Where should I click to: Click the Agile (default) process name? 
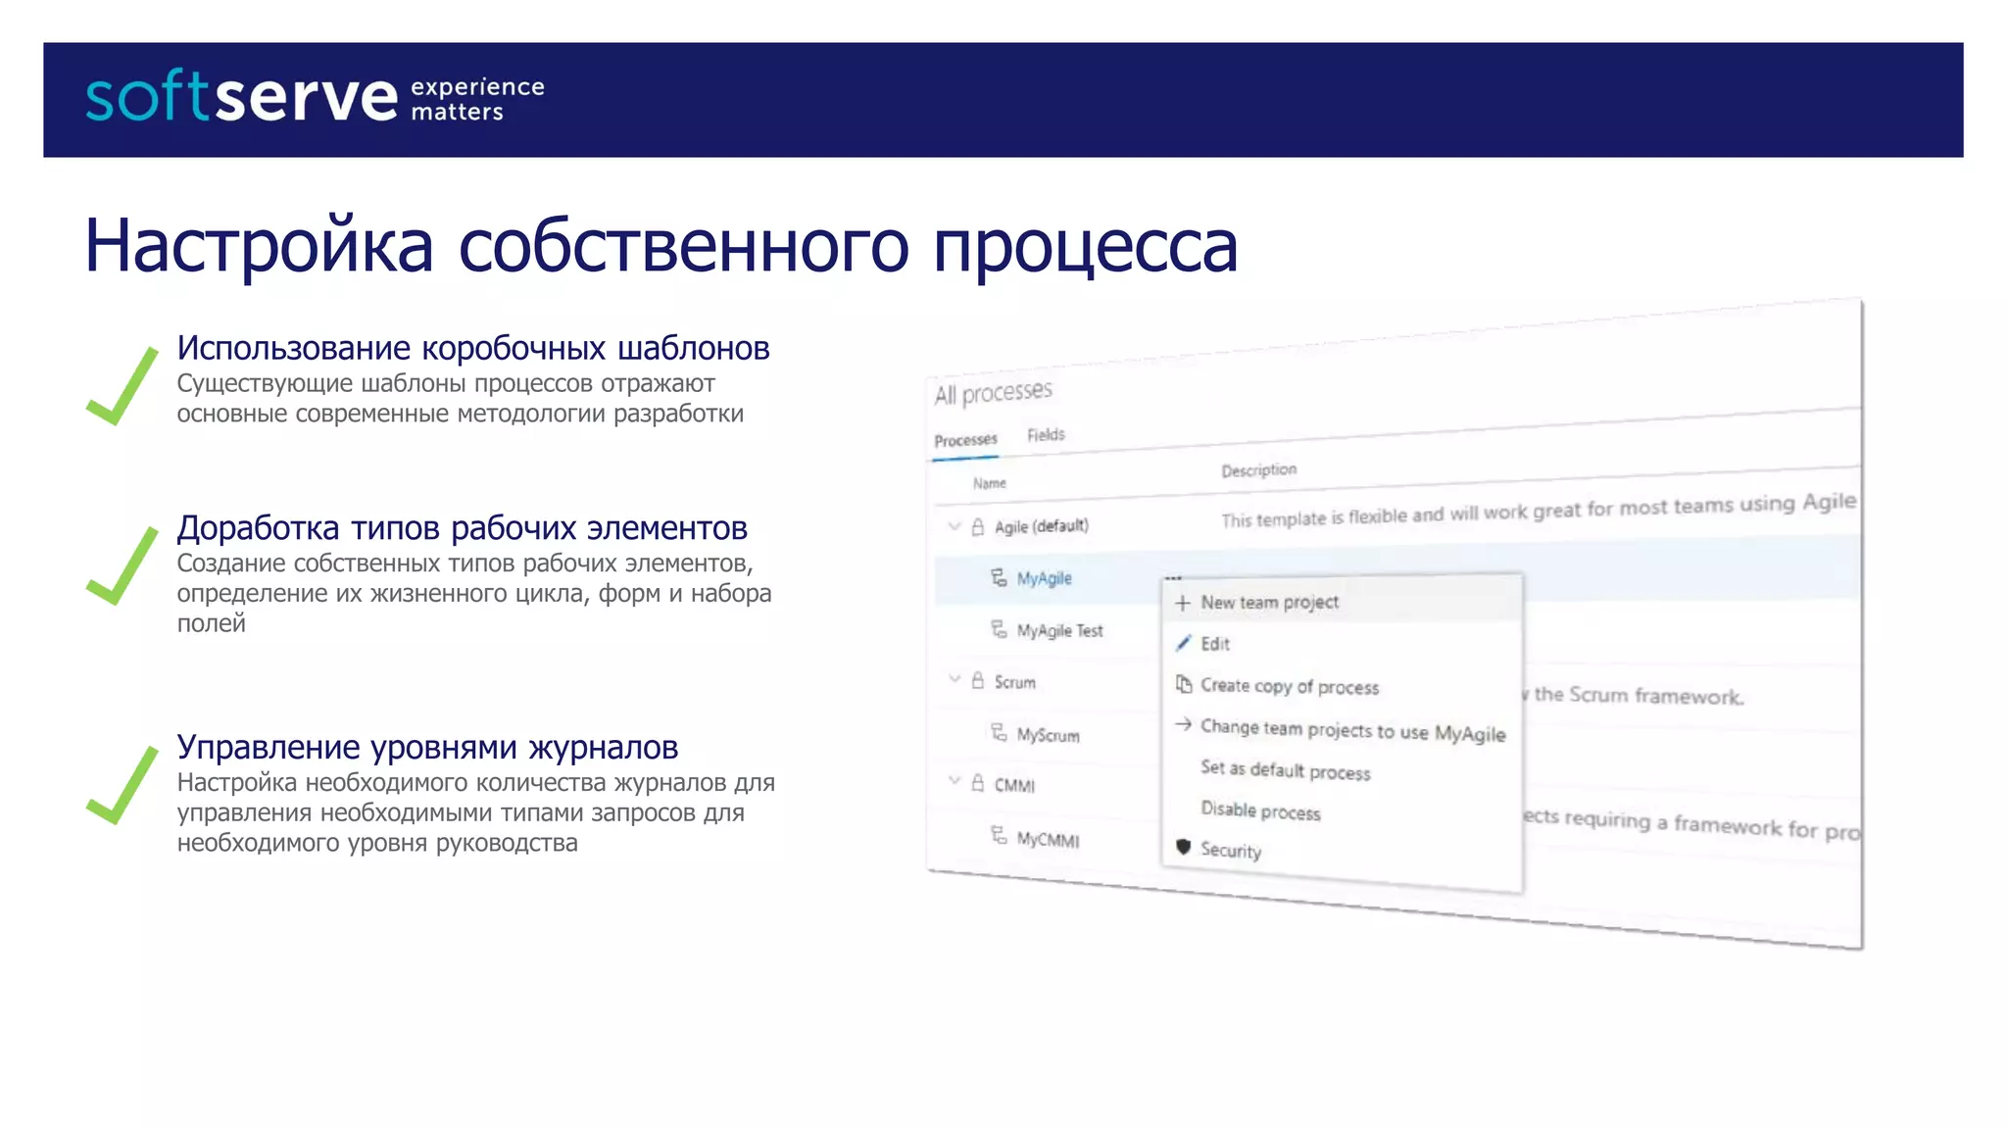1041,526
